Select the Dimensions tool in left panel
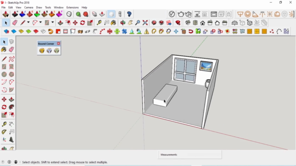Viewport: 296px width, 166px height. tap(12, 124)
